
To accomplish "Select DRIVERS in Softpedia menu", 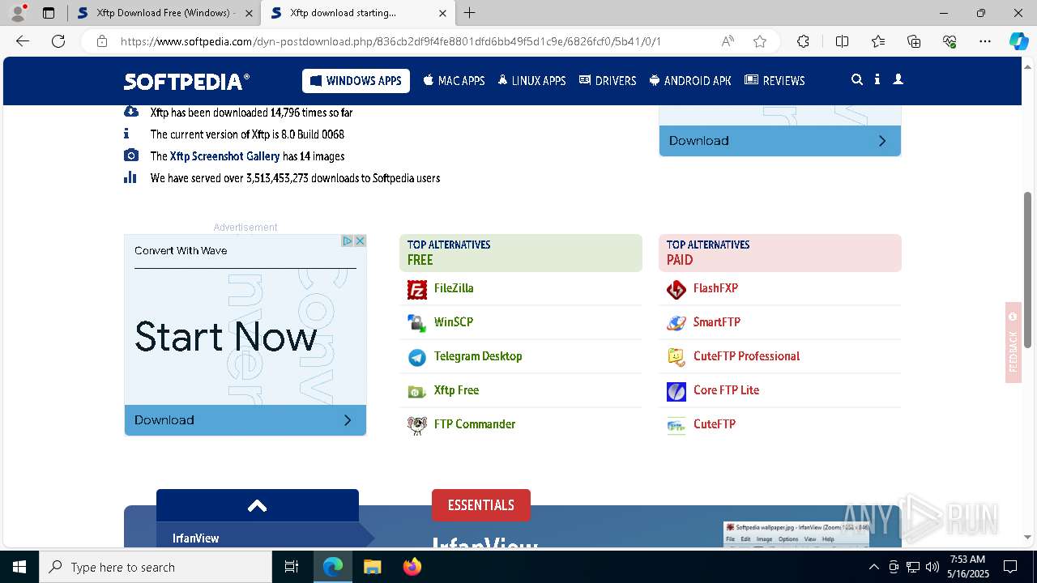I will 608,81.
